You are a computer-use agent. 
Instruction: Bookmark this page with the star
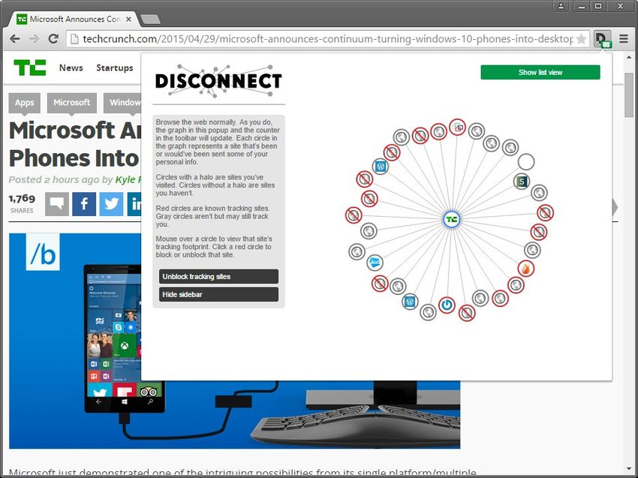pyautogui.click(x=582, y=39)
